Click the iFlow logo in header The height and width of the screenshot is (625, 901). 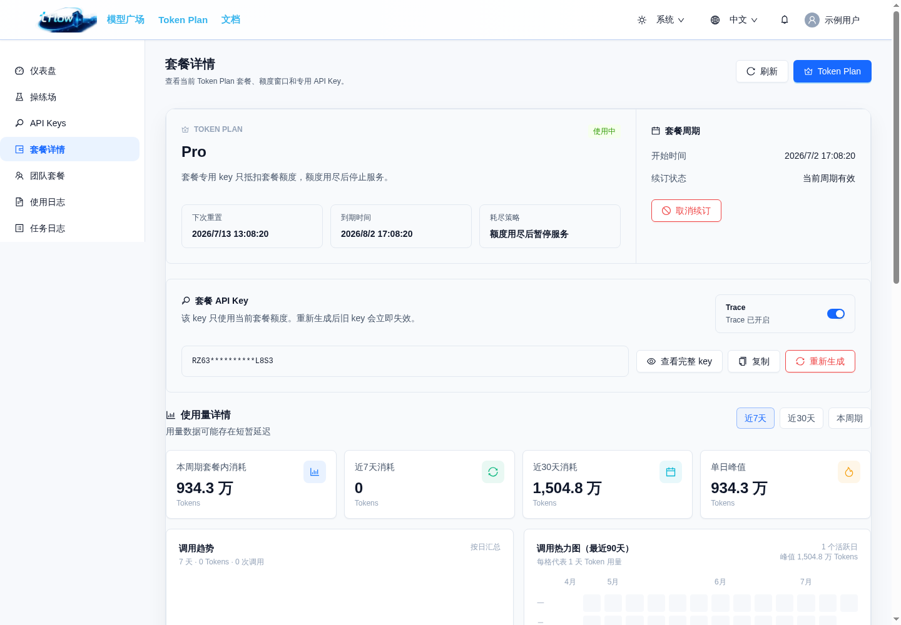pyautogui.click(x=68, y=20)
